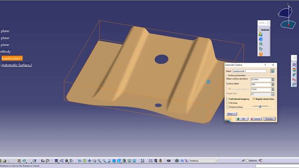Click the Swap visible space icon
The image size is (299, 168).
point(134,161)
